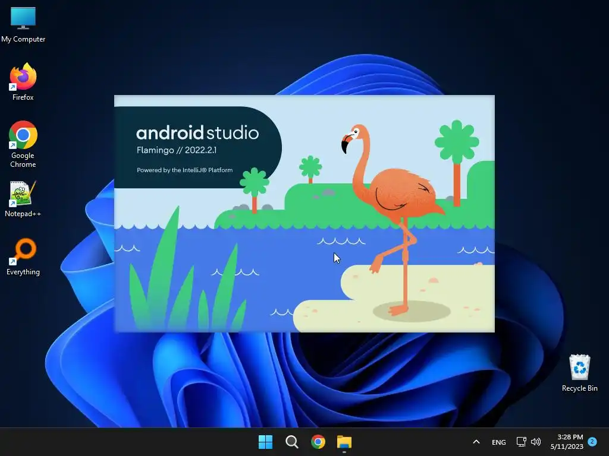
Task: Show hidden system tray icons
Action: pyautogui.click(x=476, y=442)
